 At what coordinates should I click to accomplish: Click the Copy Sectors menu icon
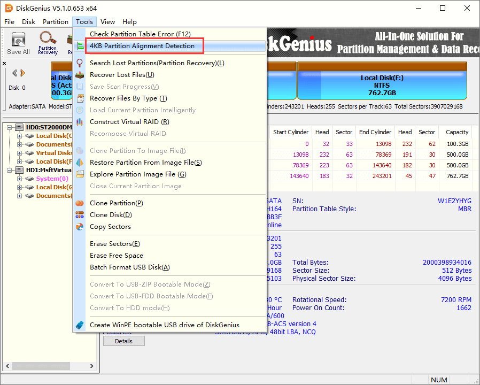[80, 227]
